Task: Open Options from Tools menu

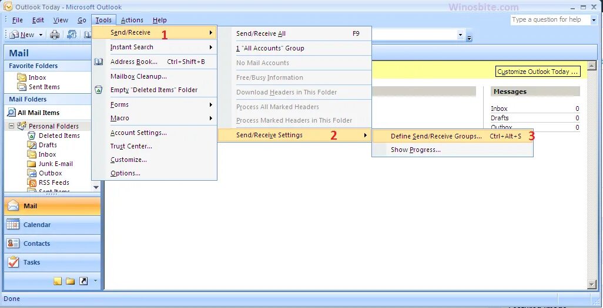Action: [155, 173]
